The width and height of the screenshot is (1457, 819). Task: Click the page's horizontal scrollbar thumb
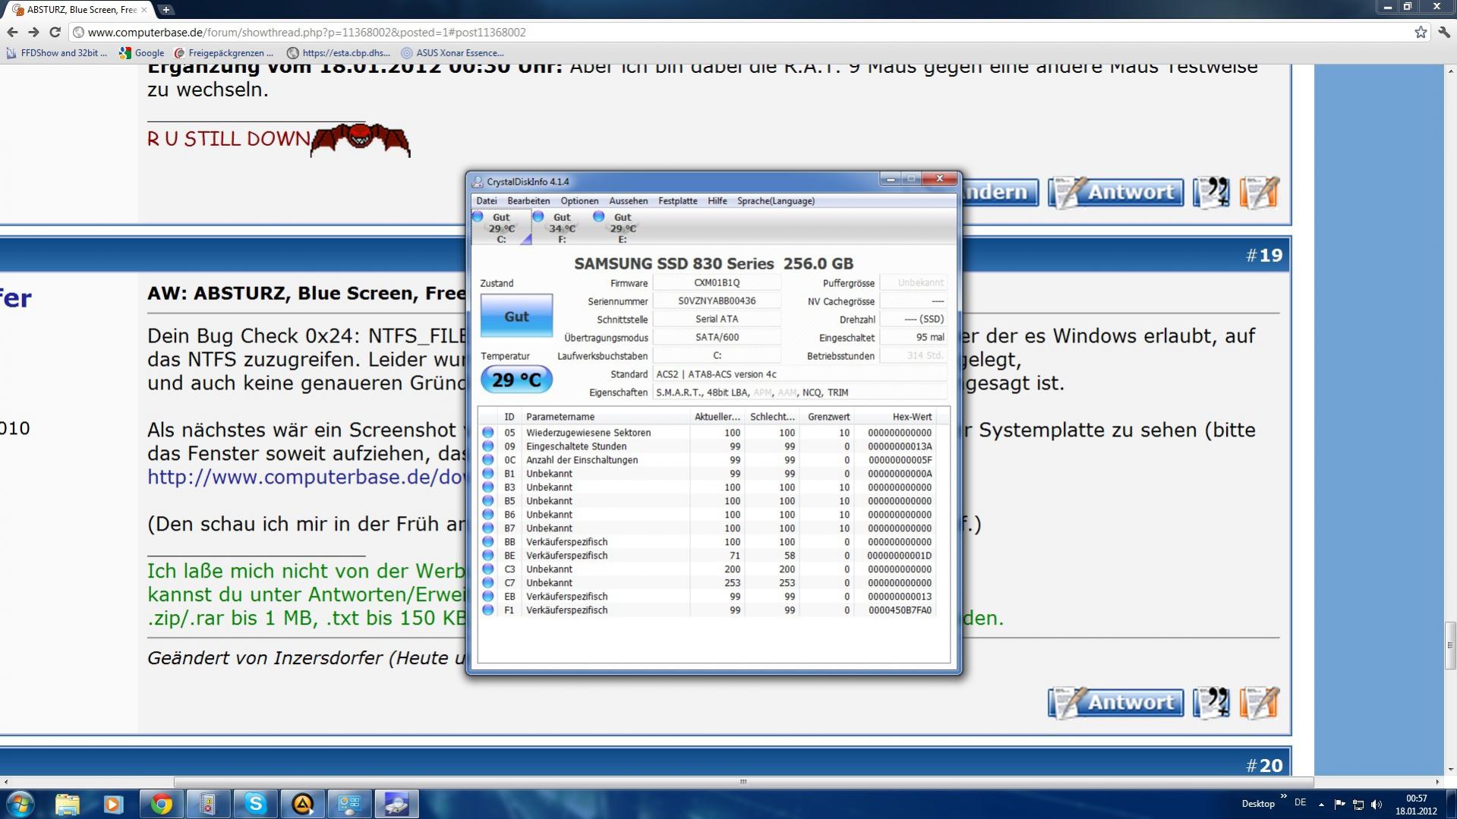click(x=743, y=782)
